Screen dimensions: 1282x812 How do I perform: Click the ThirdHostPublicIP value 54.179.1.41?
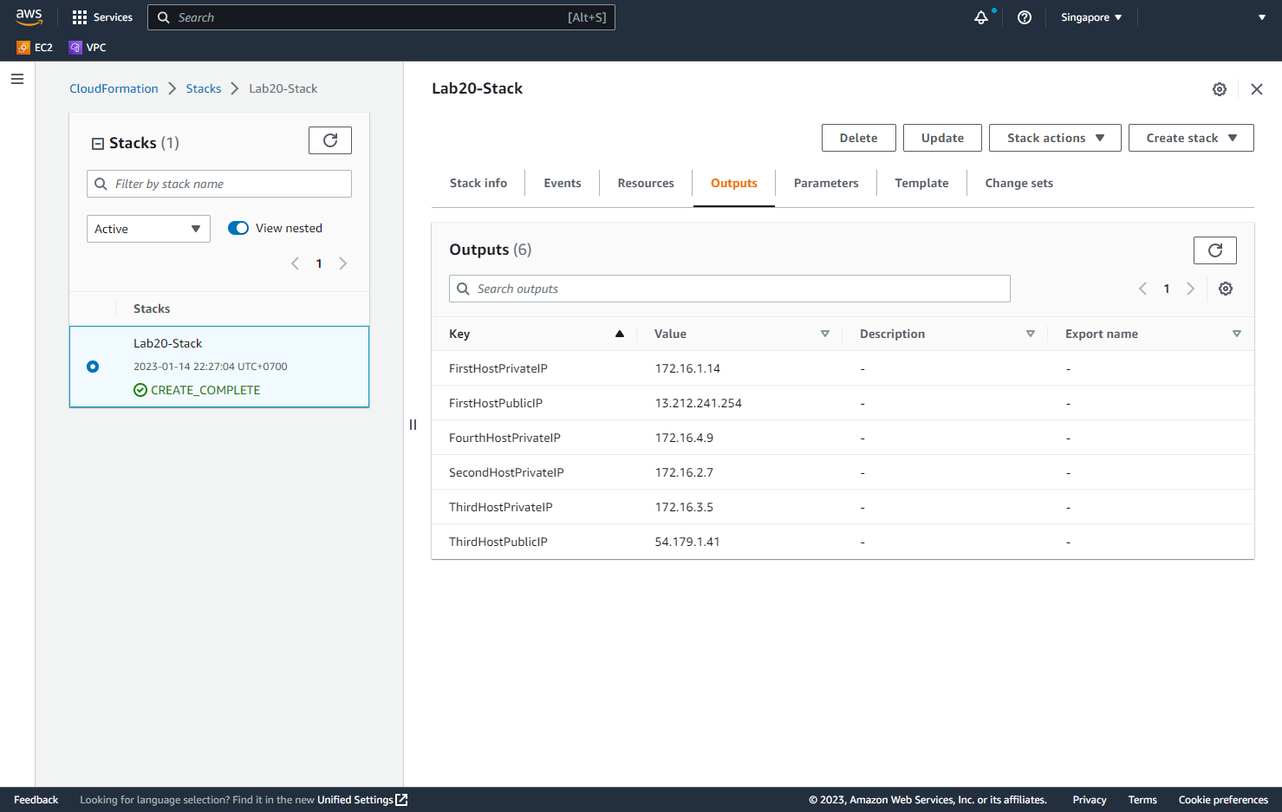pyautogui.click(x=687, y=542)
